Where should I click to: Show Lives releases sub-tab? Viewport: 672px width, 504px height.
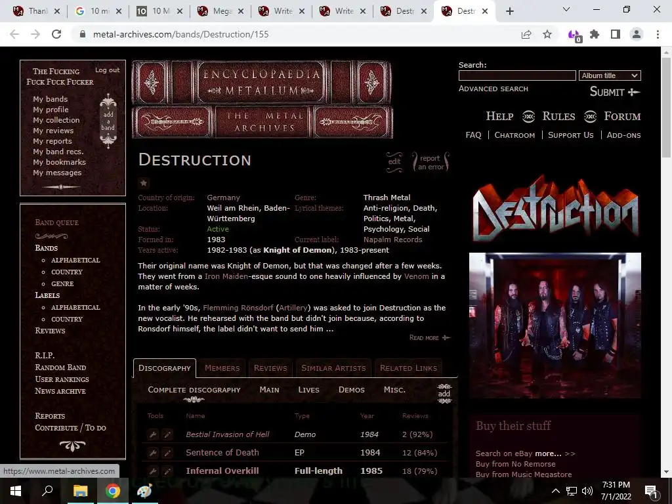click(x=308, y=390)
